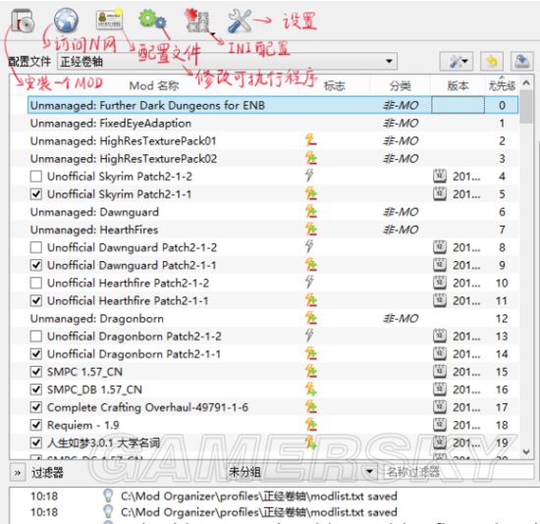The width and height of the screenshot is (540, 524).
Task: Enable Unofficial Hearthfire Patch2-1-2 checkbox
Action: point(35,283)
